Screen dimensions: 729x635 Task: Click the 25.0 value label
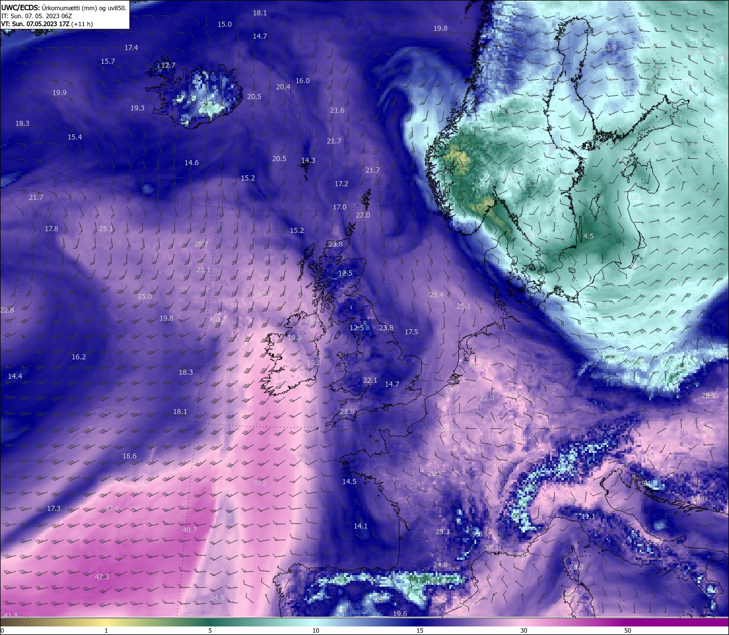(145, 297)
